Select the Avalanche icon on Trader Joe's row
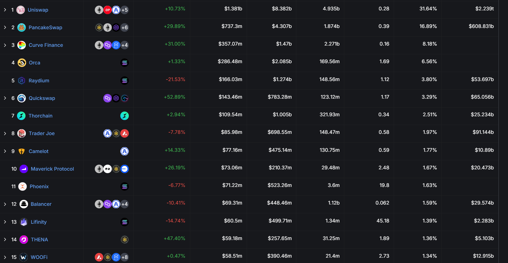Viewport: 508px width, 263px height. 125,133
